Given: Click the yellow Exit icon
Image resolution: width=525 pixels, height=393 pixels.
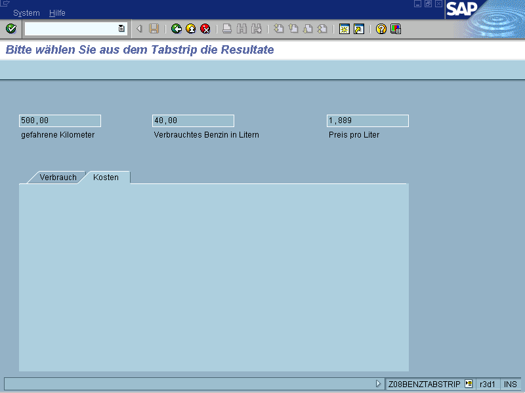Looking at the screenshot, I should (190, 29).
